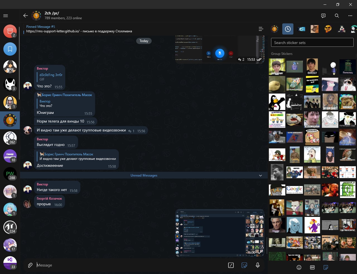Screen dimensions: 357x274
Task: Jump to quoted d3c0d1ng 3rr0r GIF reply
Action: 50,77
